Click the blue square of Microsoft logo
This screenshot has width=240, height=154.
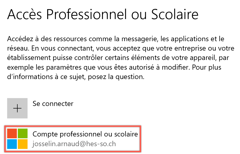[x=12, y=144]
